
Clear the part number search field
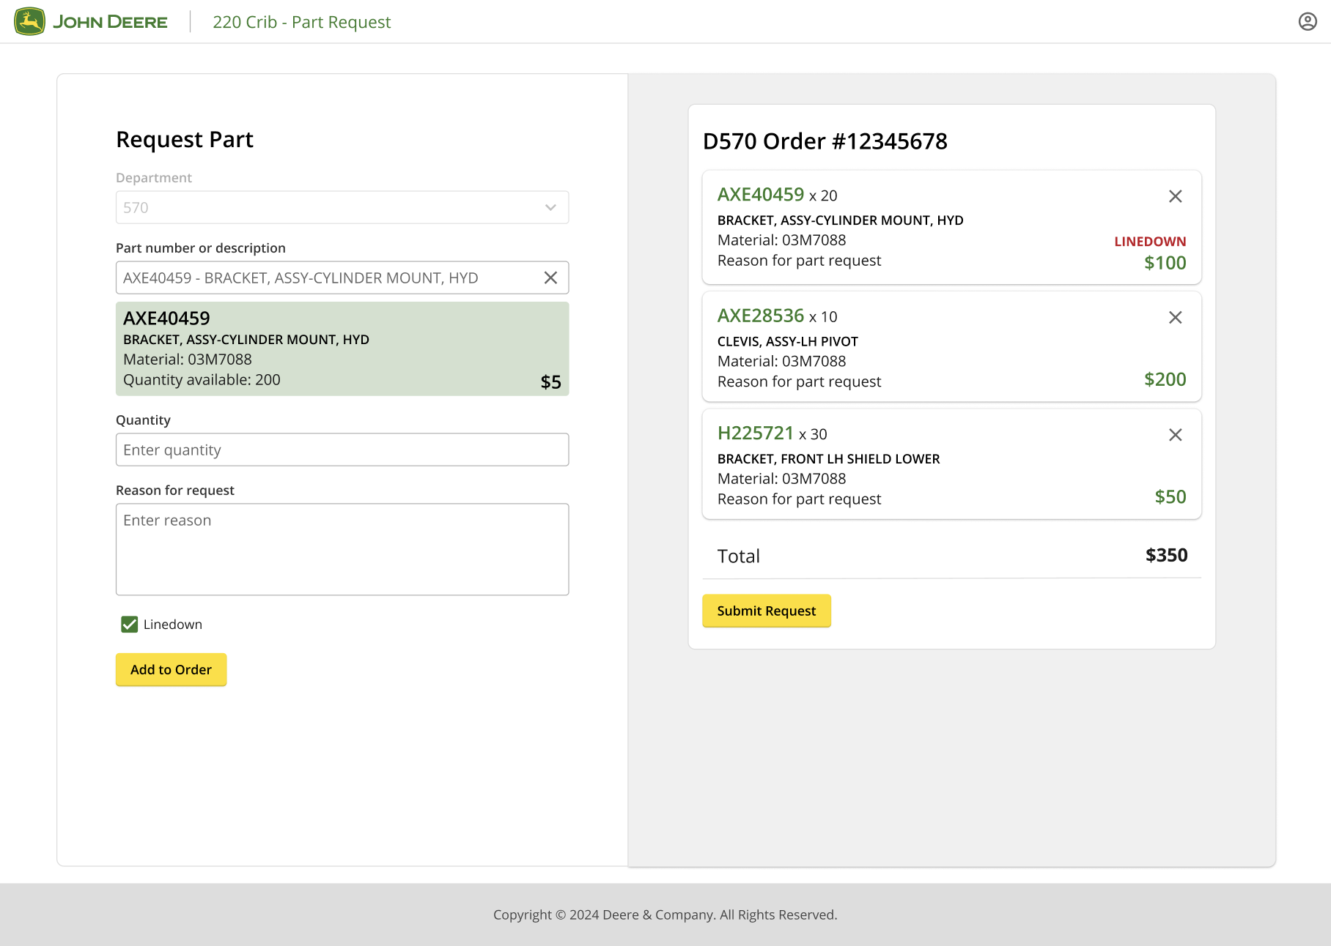550,278
